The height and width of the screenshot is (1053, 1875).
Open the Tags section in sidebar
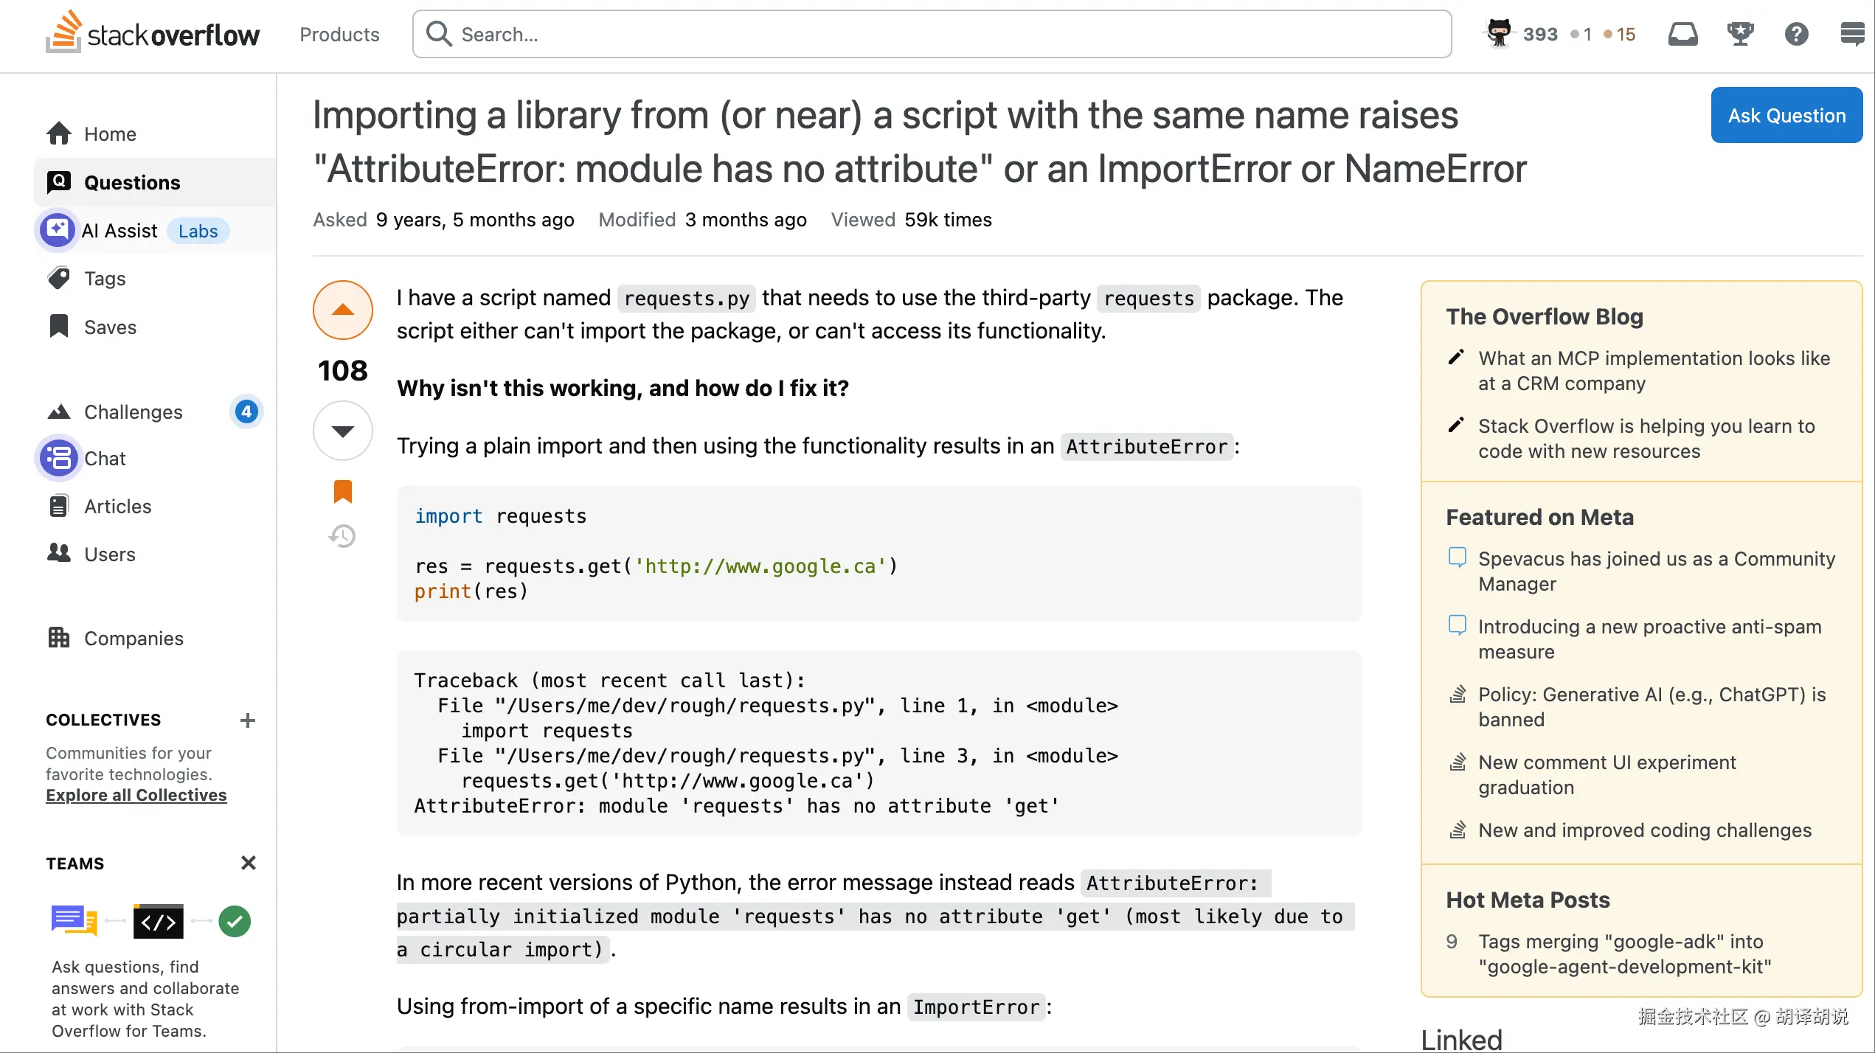103,278
